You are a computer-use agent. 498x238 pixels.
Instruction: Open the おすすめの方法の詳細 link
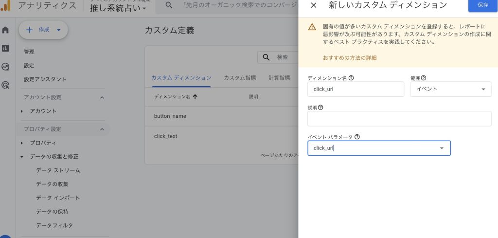click(349, 58)
